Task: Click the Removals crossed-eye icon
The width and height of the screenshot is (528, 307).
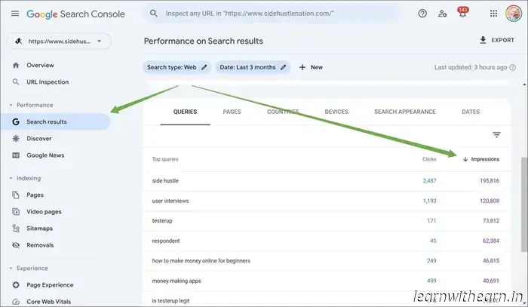Action: [x=16, y=245]
